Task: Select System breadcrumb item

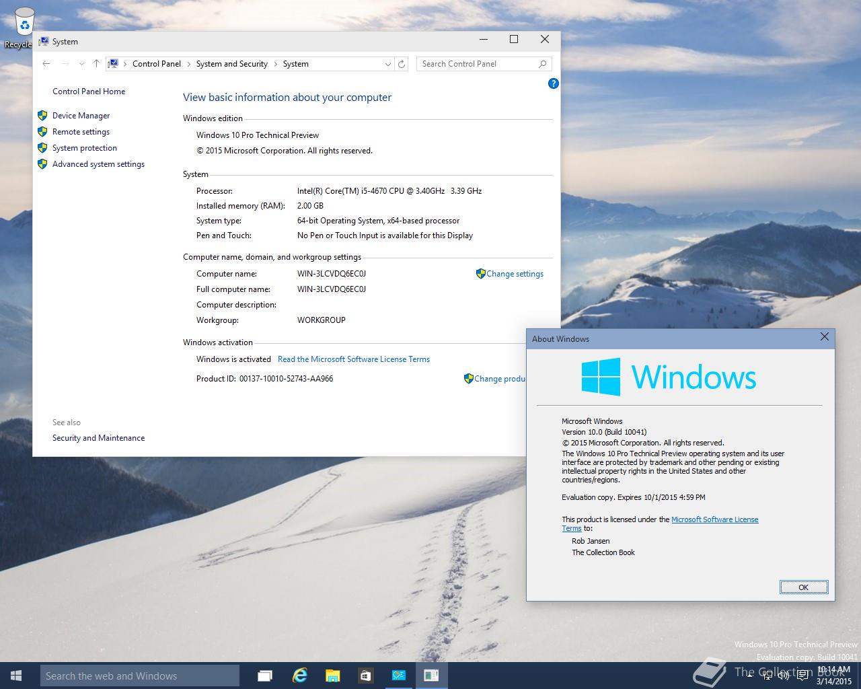Action: (x=295, y=64)
